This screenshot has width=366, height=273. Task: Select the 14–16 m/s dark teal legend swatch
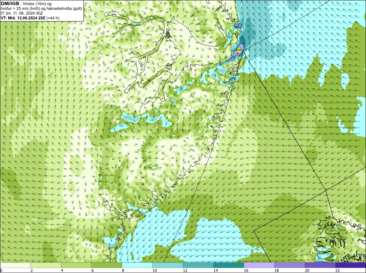click(x=228, y=265)
